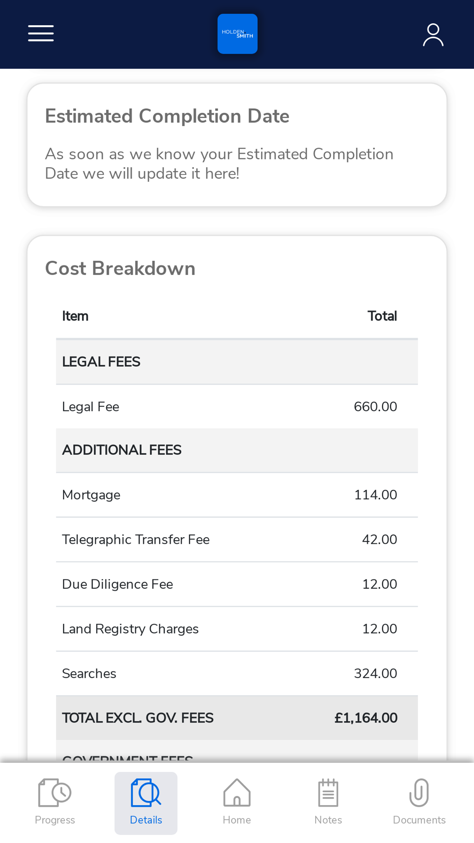Open the user profile icon
Image resolution: width=474 pixels, height=843 pixels.
433,35
